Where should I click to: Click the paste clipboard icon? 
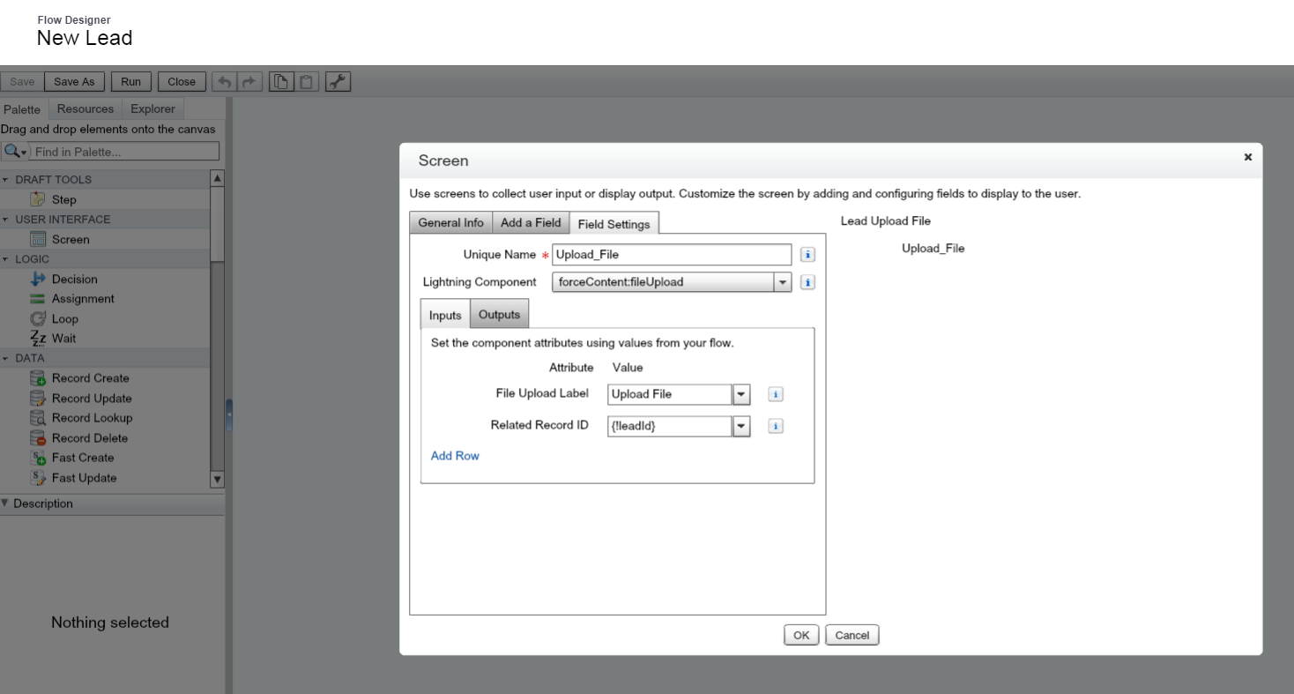pos(306,82)
